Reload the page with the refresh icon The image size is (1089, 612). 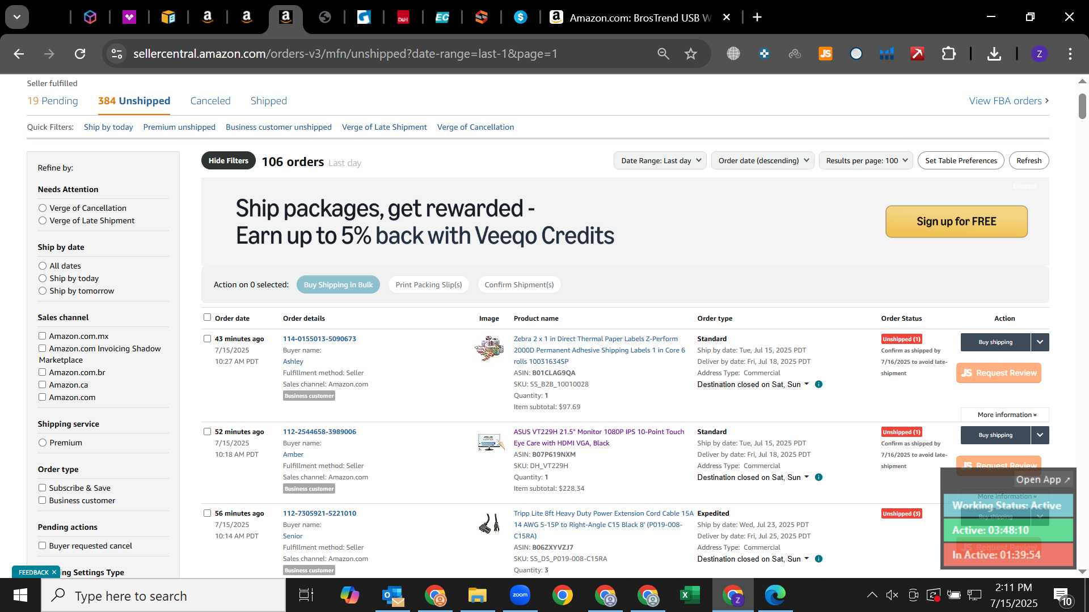[80, 54]
